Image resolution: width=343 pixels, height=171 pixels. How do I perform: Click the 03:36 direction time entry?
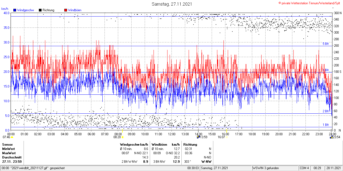click(188, 153)
